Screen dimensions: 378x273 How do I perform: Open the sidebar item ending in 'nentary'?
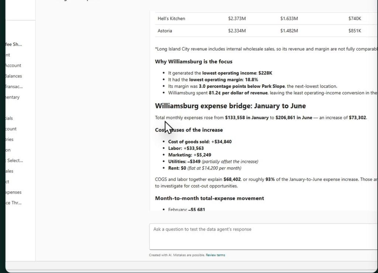click(13, 97)
